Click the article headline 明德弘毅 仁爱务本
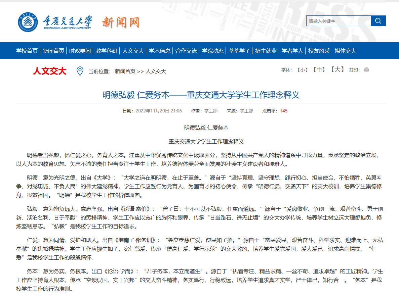The image size is (399, 300). (x=201, y=95)
